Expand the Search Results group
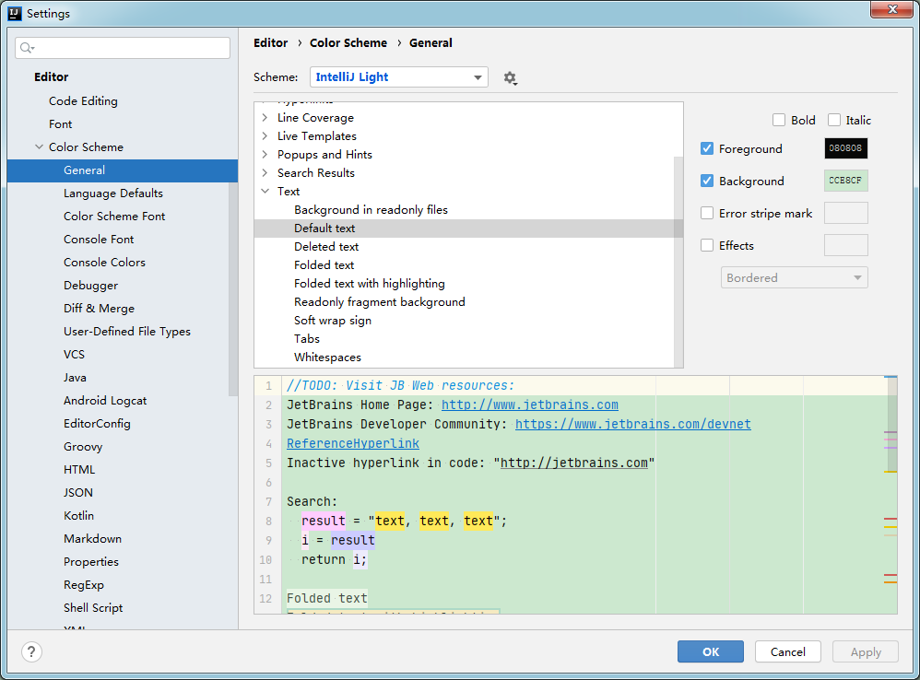 click(x=265, y=173)
